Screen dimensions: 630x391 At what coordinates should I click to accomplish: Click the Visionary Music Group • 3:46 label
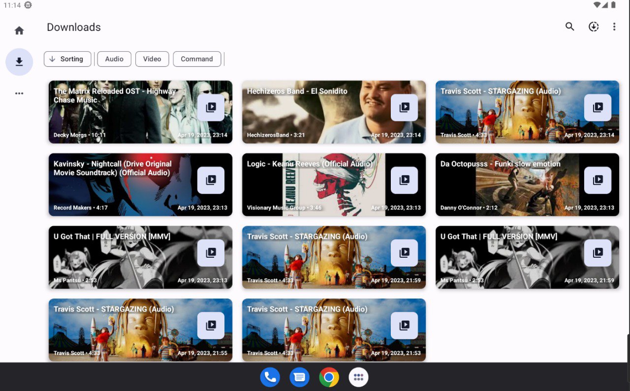click(284, 208)
